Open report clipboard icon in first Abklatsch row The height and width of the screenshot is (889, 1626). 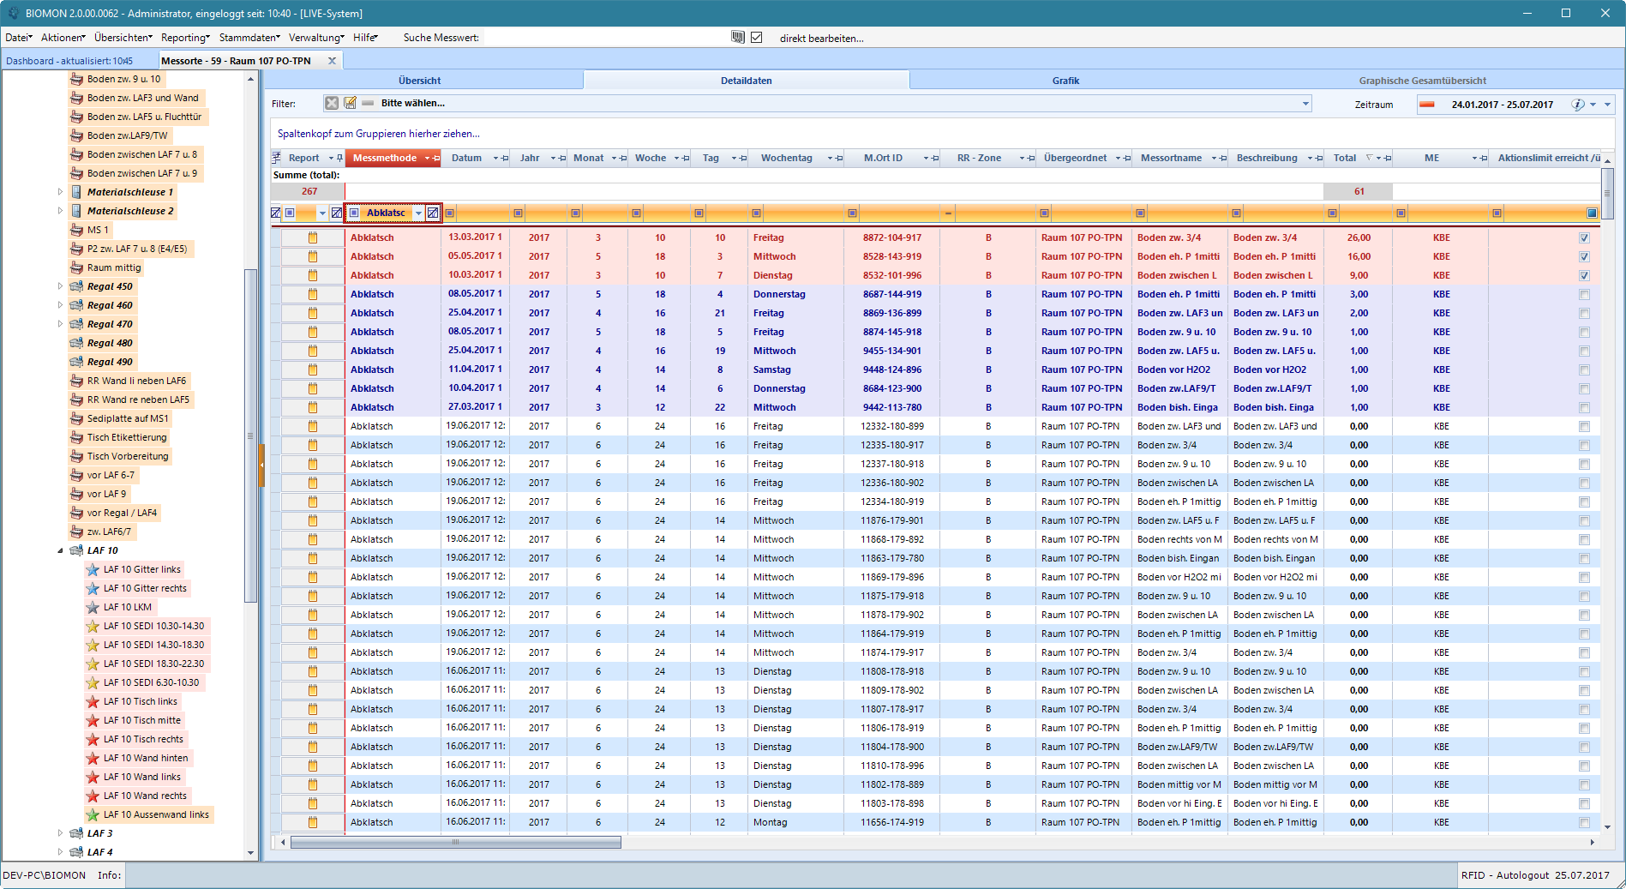313,237
